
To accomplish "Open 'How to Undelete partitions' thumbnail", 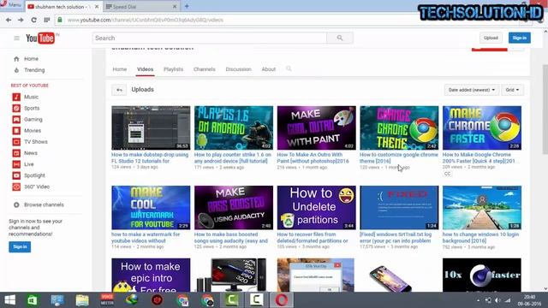I will click(x=317, y=207).
